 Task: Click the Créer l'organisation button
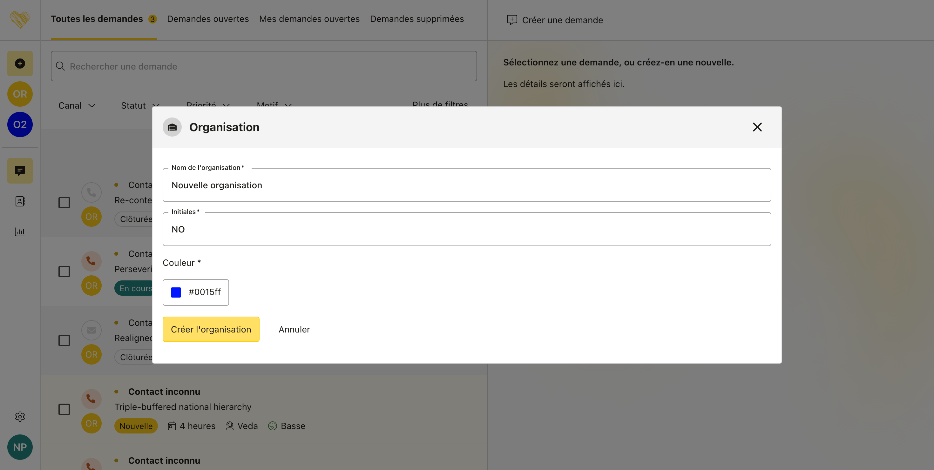[211, 329]
